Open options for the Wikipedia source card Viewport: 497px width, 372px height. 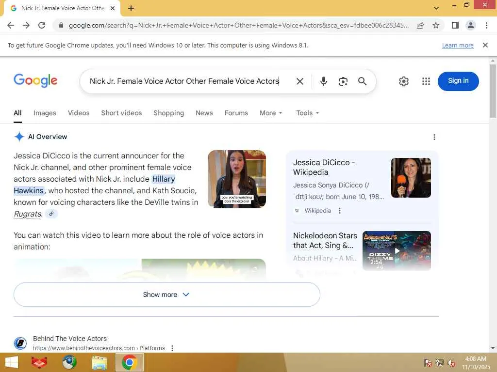click(340, 211)
